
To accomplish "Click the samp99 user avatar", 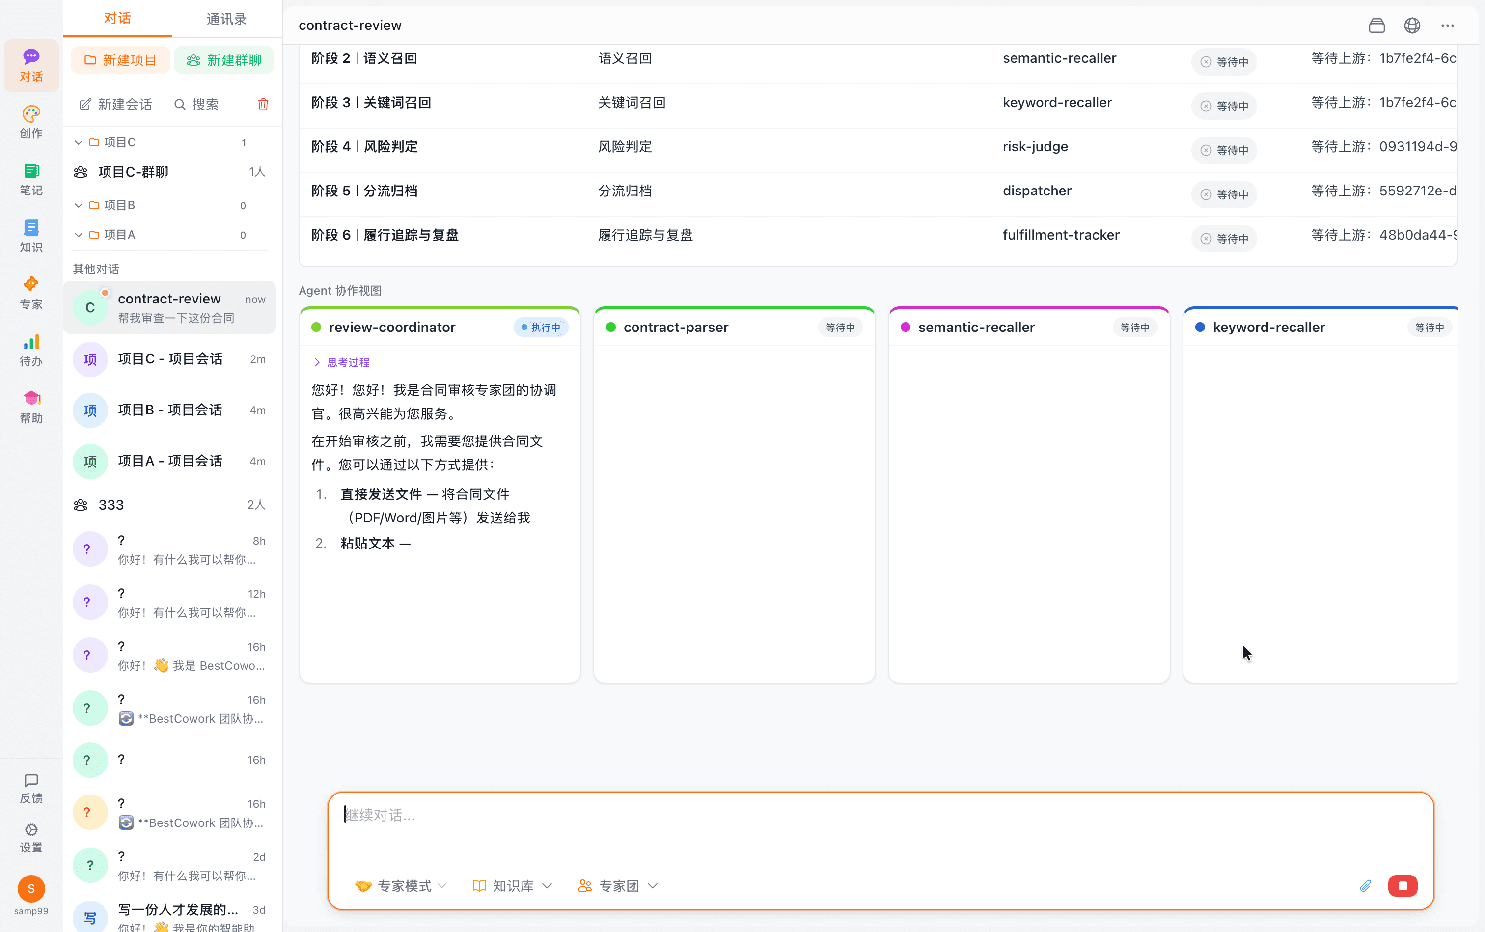I will click(x=31, y=889).
